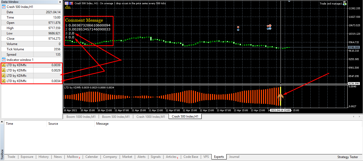The height and width of the screenshot is (161, 363).
Task: Click the Indicator window 1 icon
Action: tap(4, 60)
